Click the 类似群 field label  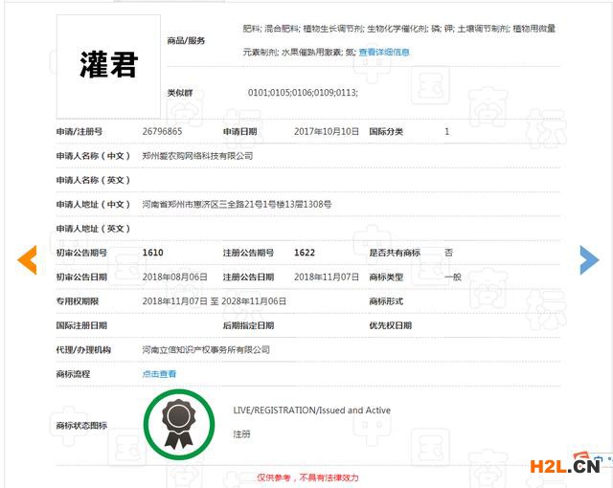180,93
